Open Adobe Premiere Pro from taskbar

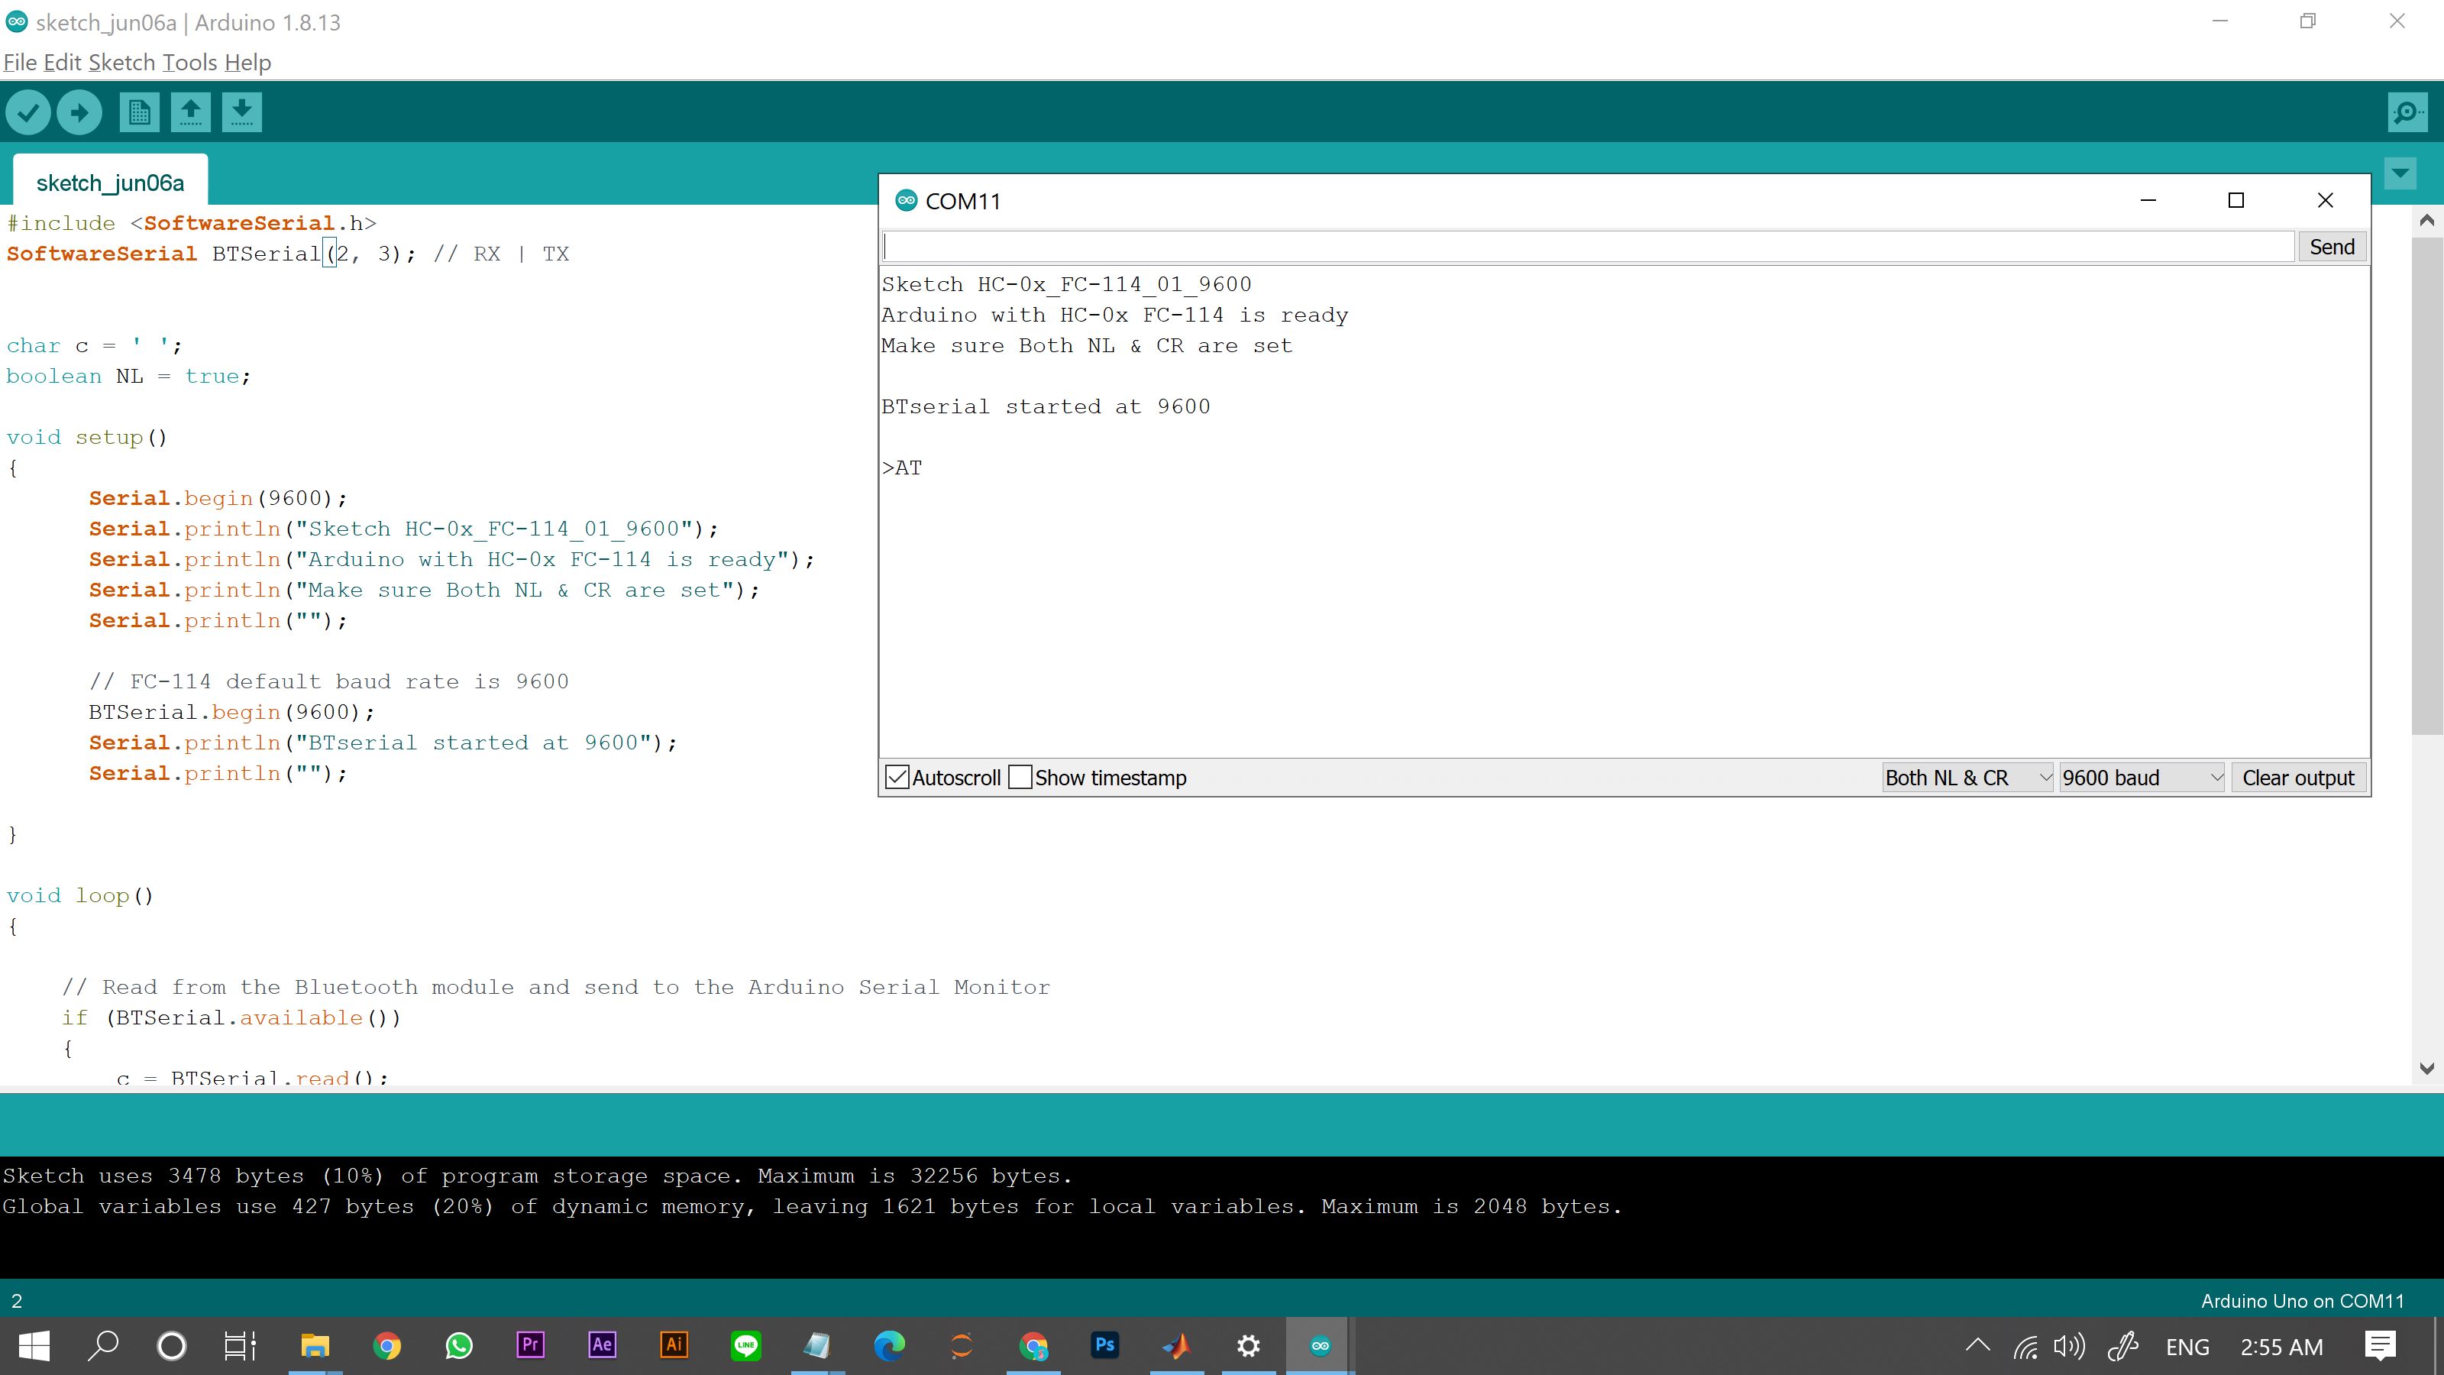[530, 1344]
